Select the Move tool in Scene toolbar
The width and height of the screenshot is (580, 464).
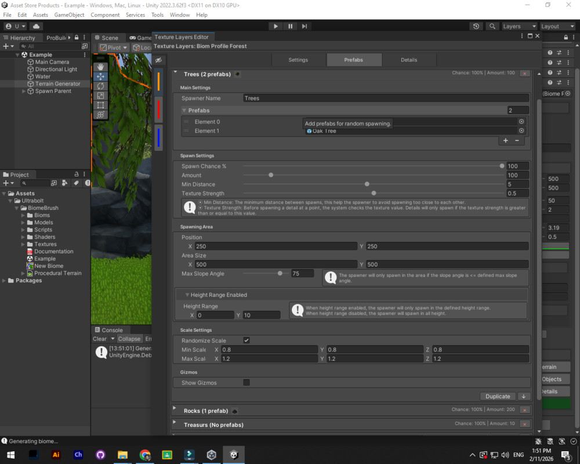100,77
